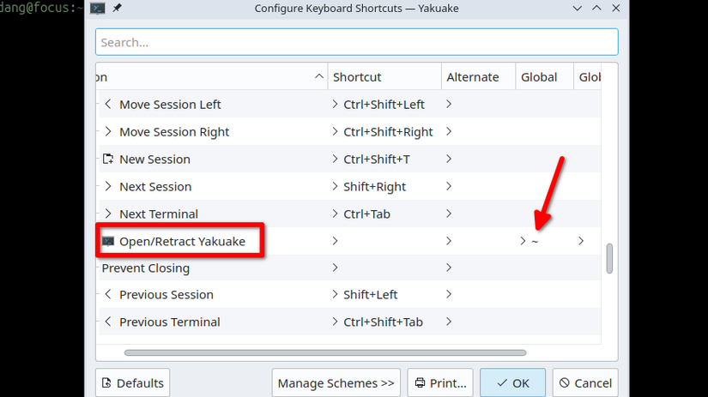
Task: Click the Move Session Left arrow icon
Action: coord(108,105)
